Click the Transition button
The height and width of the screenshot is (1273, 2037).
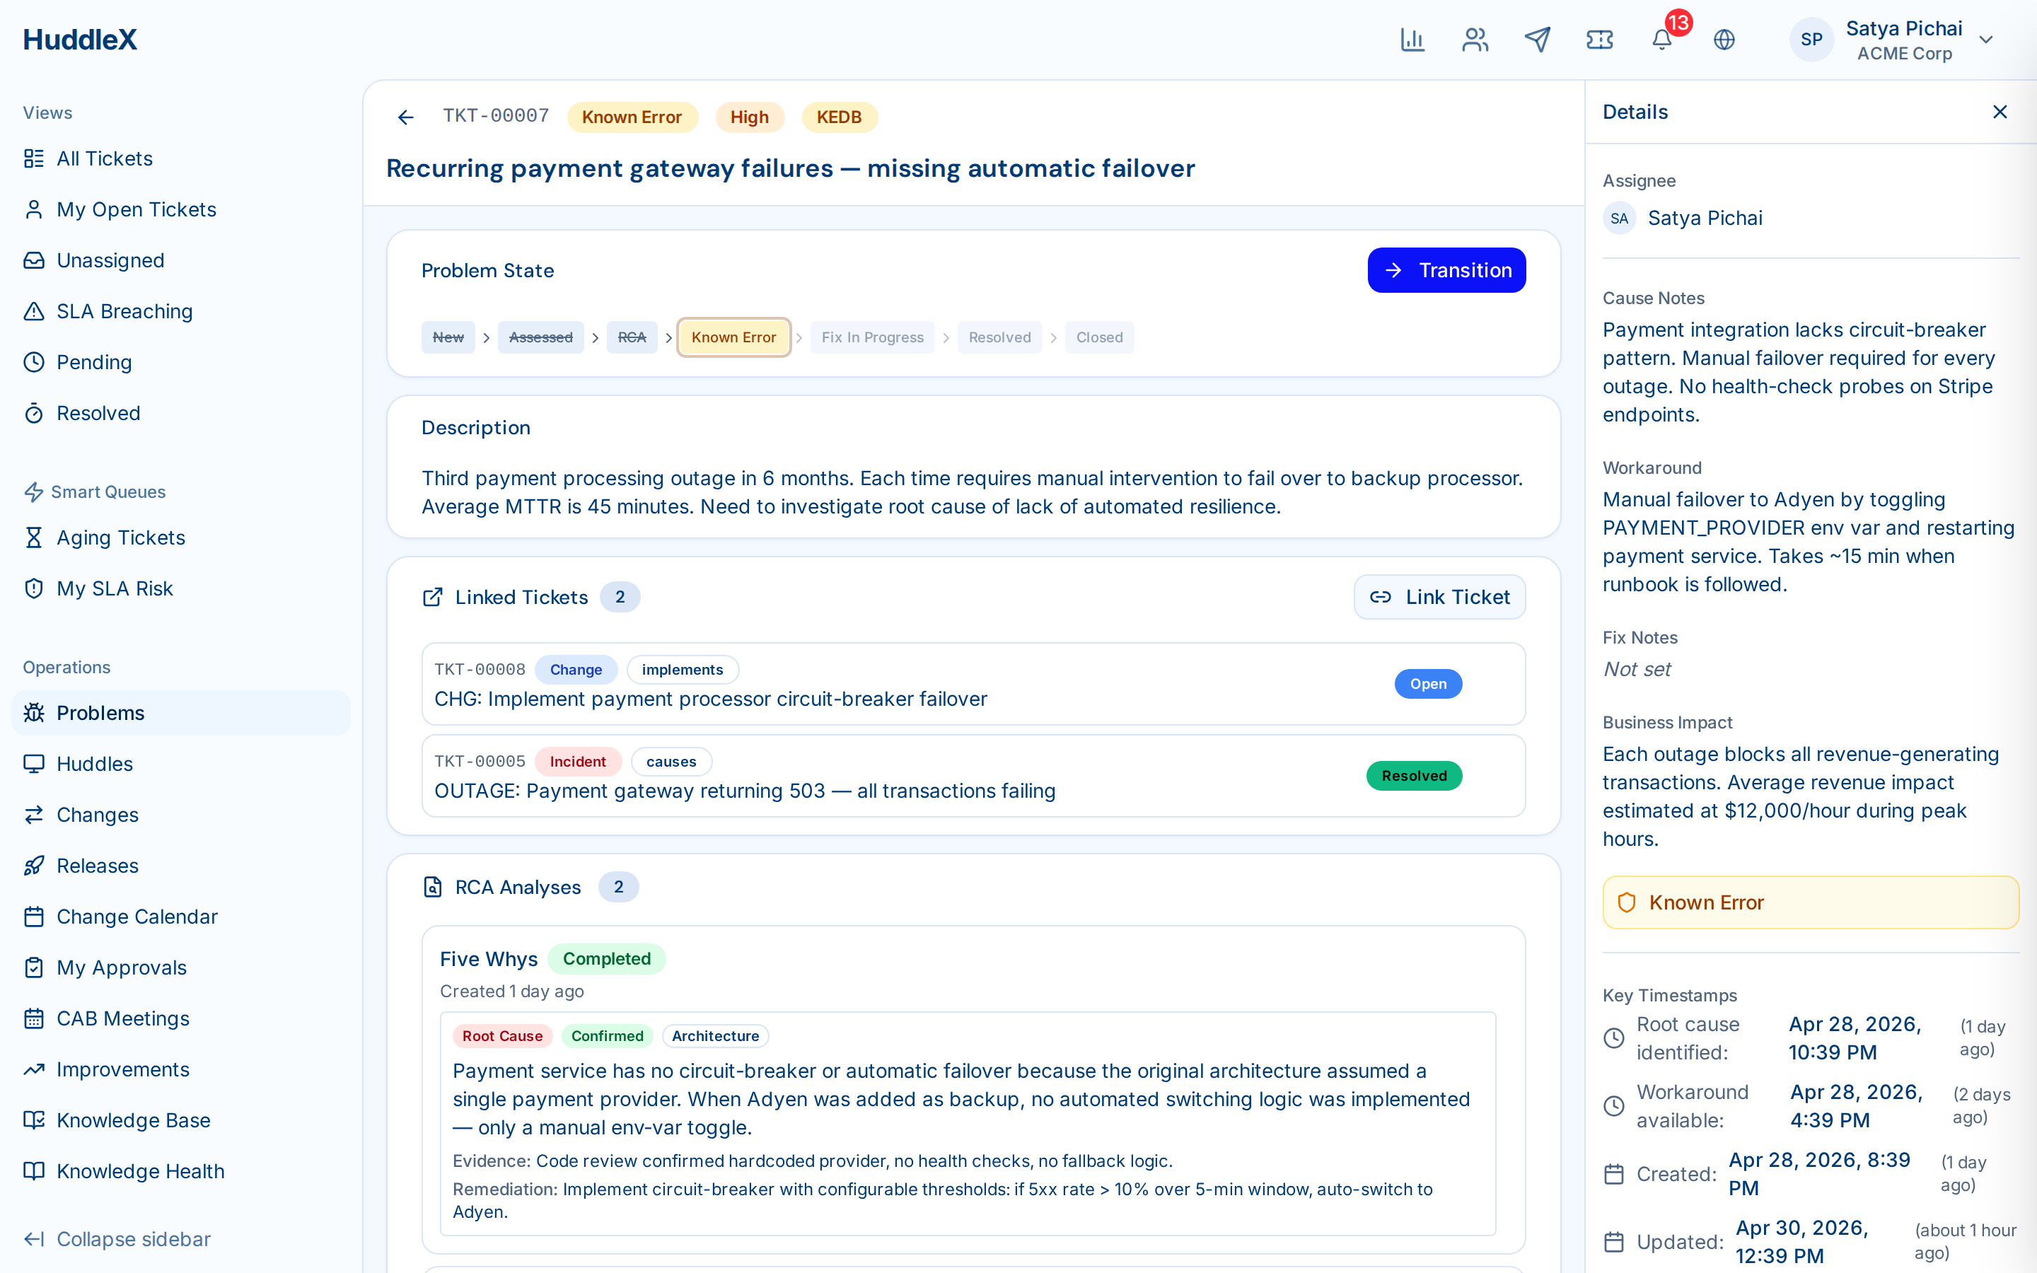tap(1446, 270)
